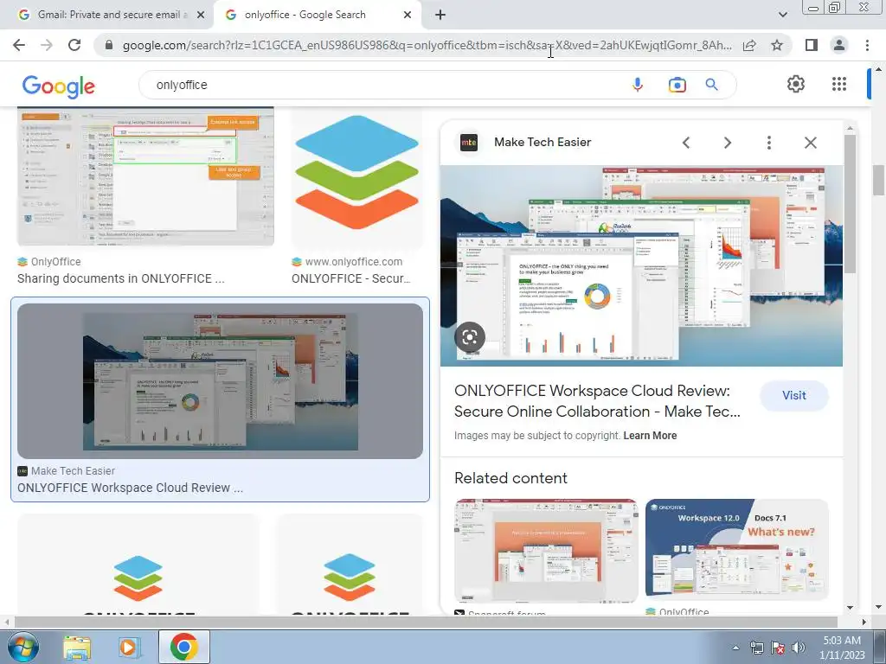Image resolution: width=886 pixels, height=664 pixels.
Task: Open the Chrome profile menu
Action: (839, 45)
